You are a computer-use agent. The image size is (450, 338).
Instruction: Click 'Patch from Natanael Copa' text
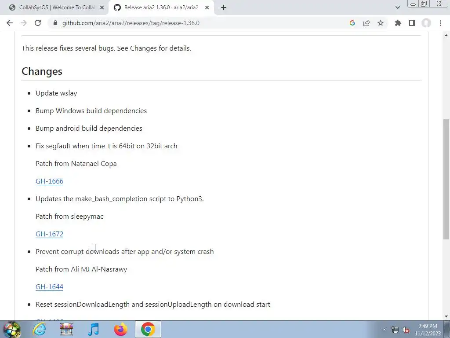coord(76,164)
